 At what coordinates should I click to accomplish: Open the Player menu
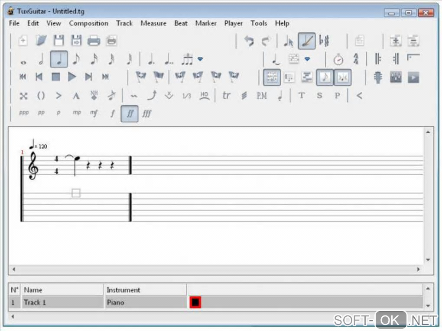(234, 23)
